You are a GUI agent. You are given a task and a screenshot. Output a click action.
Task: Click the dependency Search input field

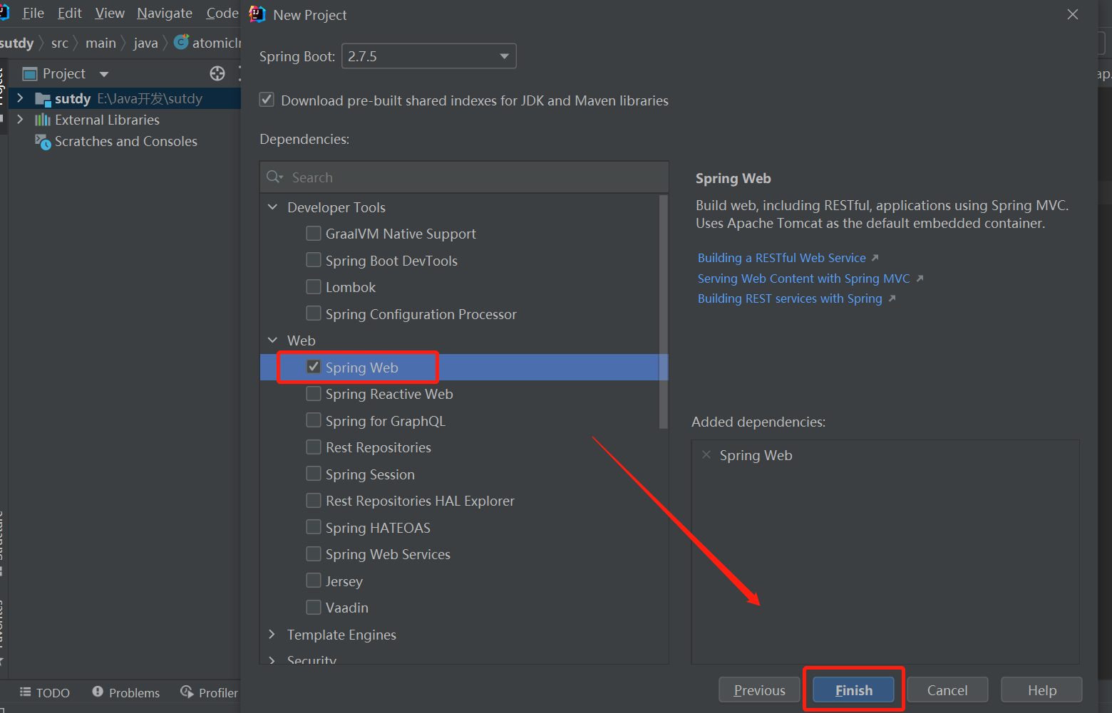[x=470, y=177]
